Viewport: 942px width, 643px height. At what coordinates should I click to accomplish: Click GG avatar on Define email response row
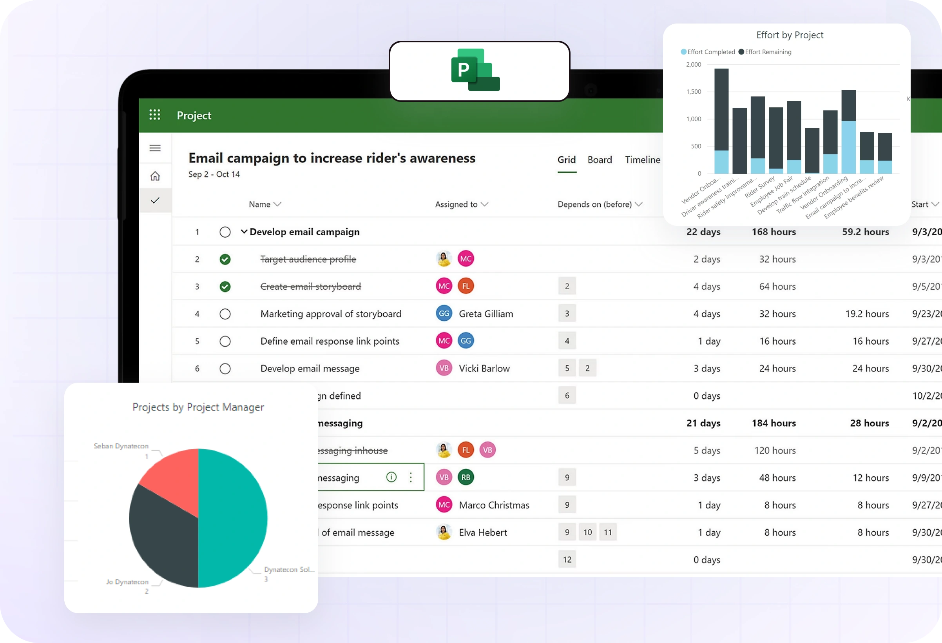(466, 341)
